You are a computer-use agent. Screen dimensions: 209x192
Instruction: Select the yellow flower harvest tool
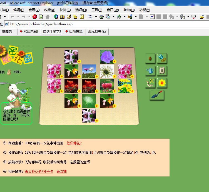tap(162, 83)
